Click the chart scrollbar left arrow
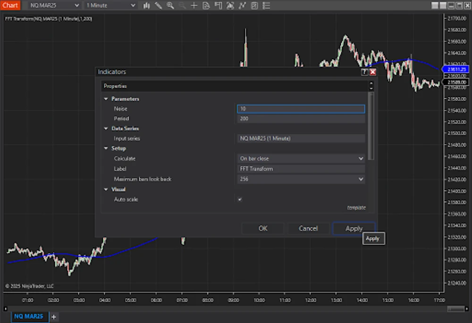The image size is (472, 323). [x=5, y=308]
